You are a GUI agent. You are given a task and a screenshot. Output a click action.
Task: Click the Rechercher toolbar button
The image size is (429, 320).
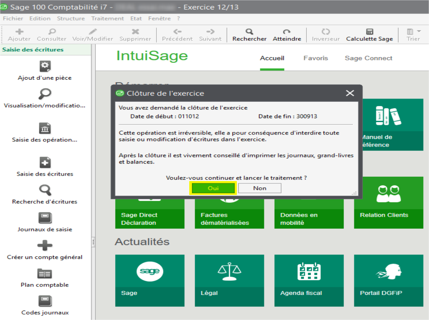249,35
